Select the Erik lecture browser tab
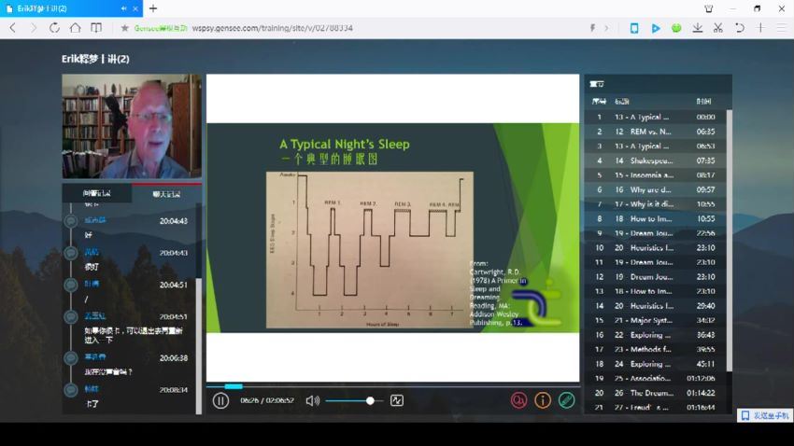This screenshot has height=446, width=794. [71, 8]
